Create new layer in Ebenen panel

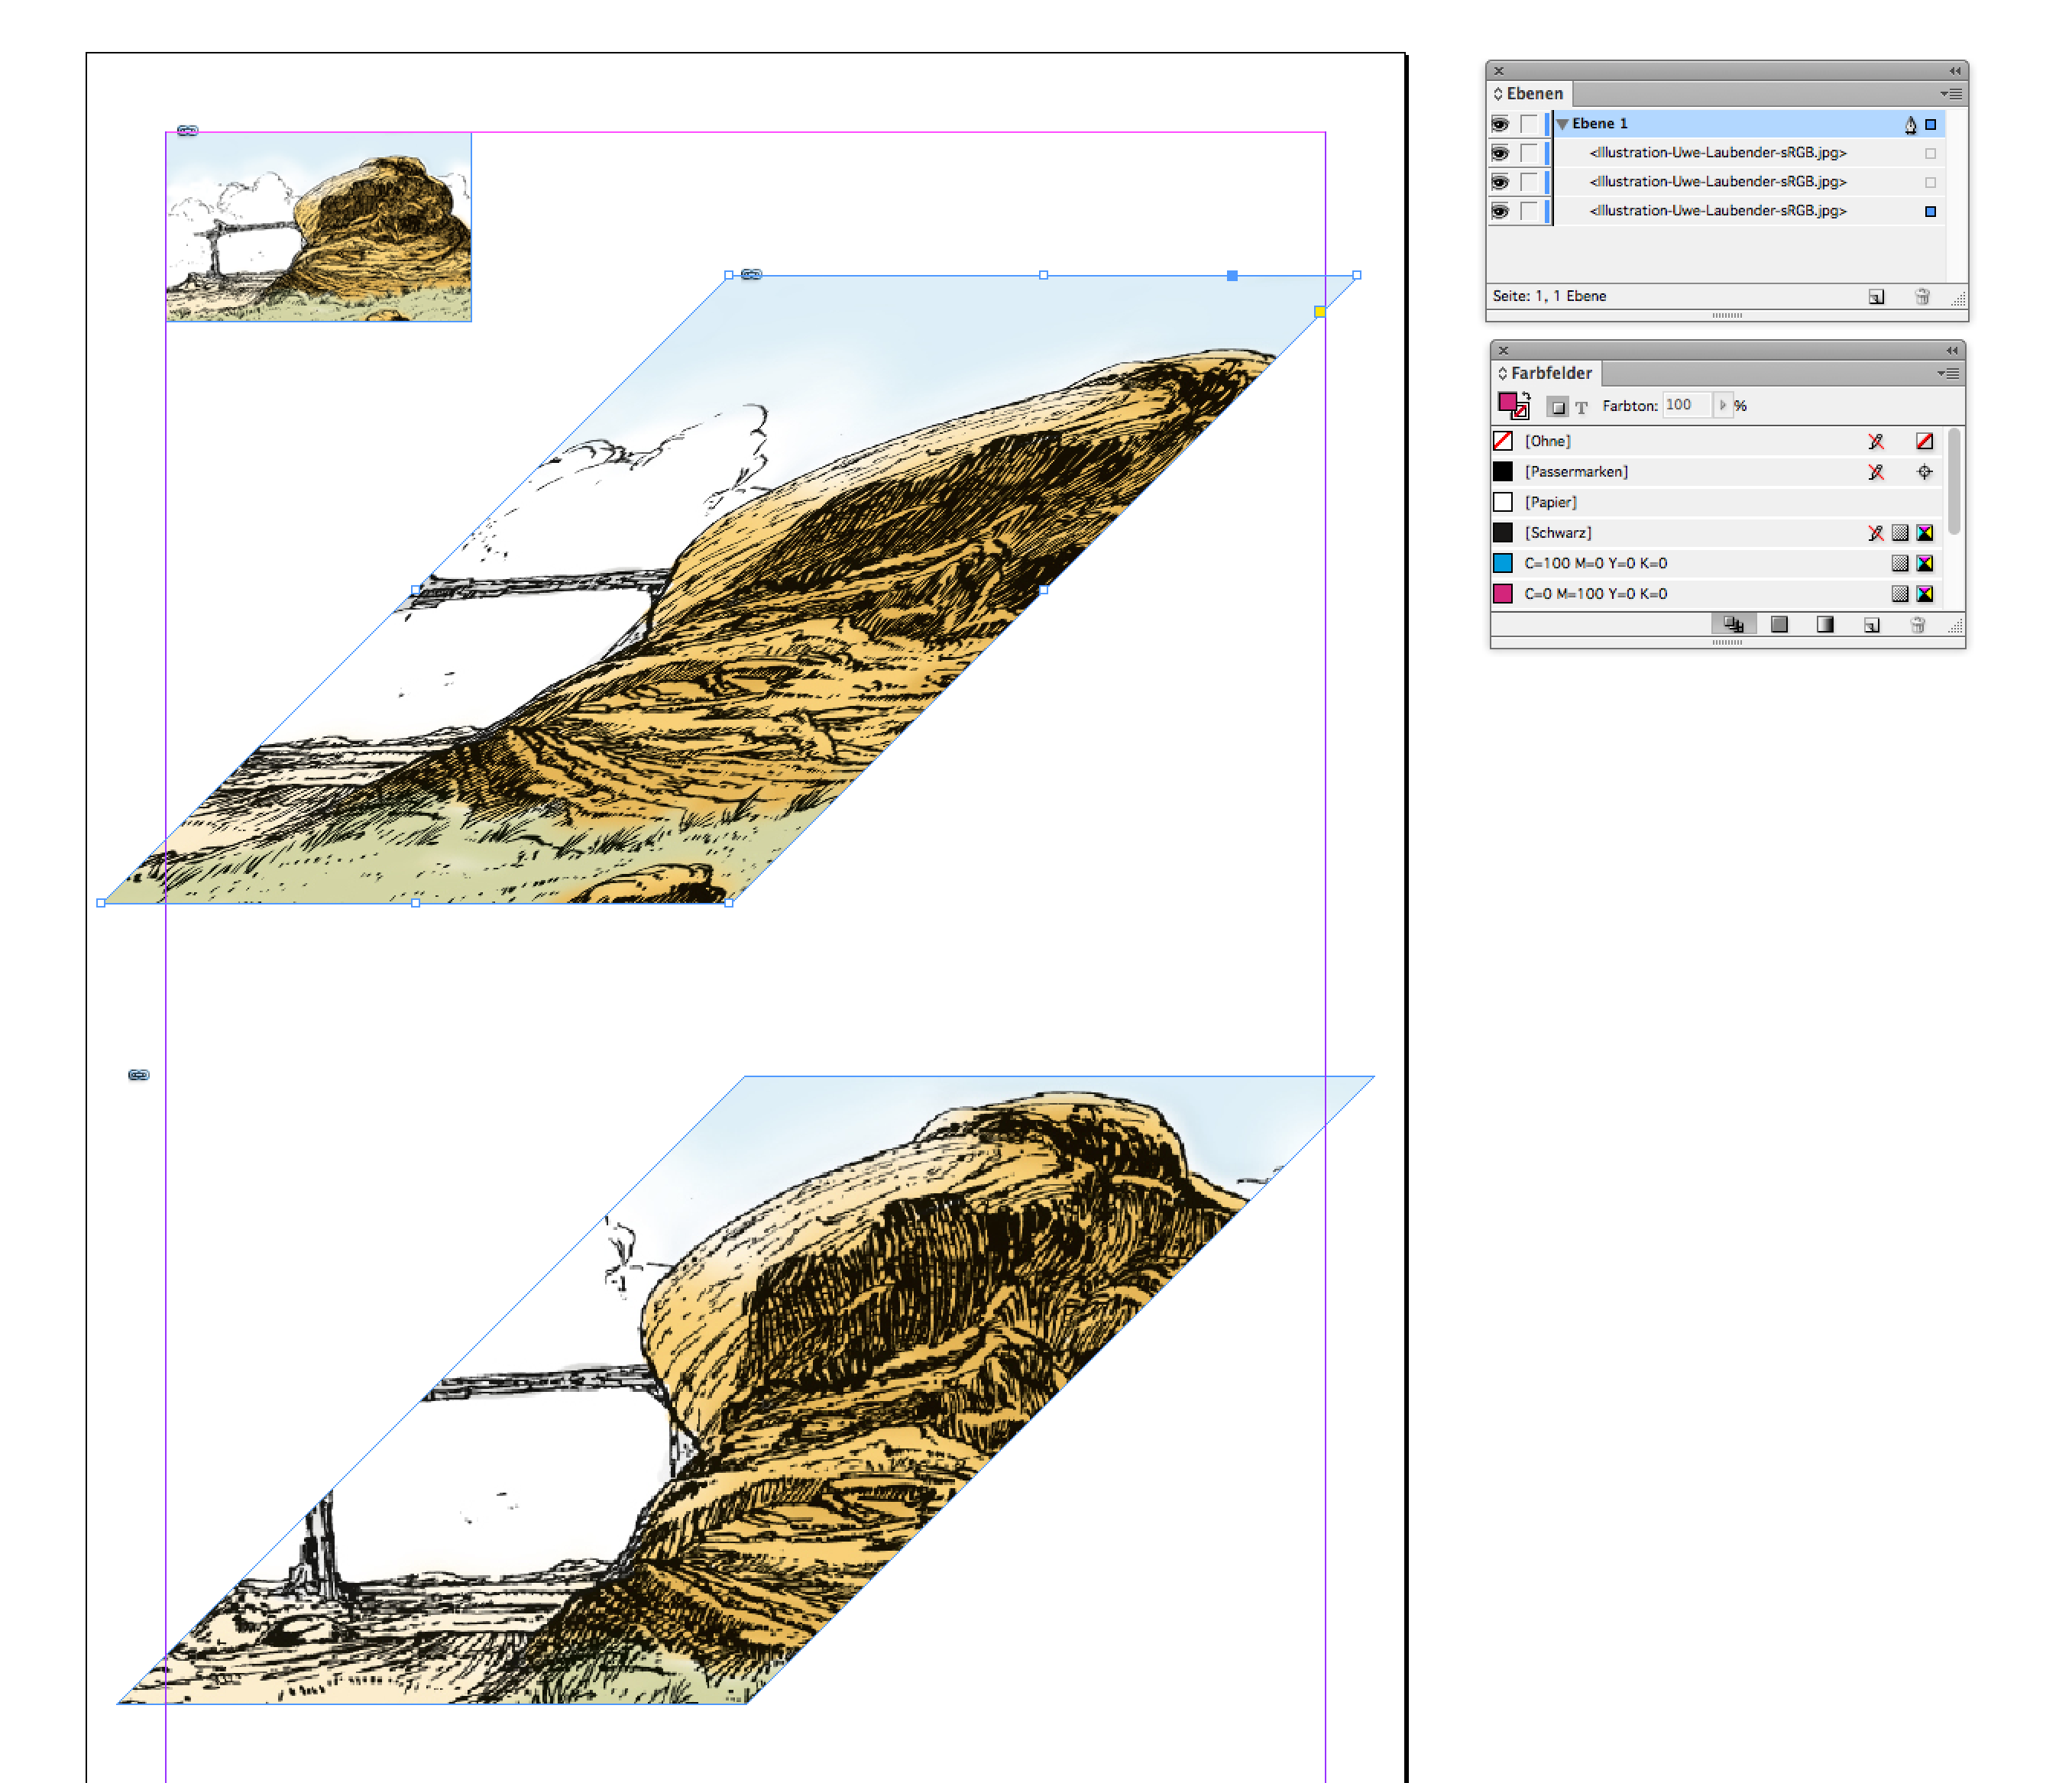[1876, 297]
